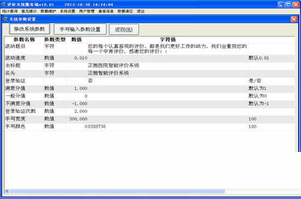The width and height of the screenshot is (301, 199).
Task: Select the 登录验证 parameter row
Action: coord(149,81)
